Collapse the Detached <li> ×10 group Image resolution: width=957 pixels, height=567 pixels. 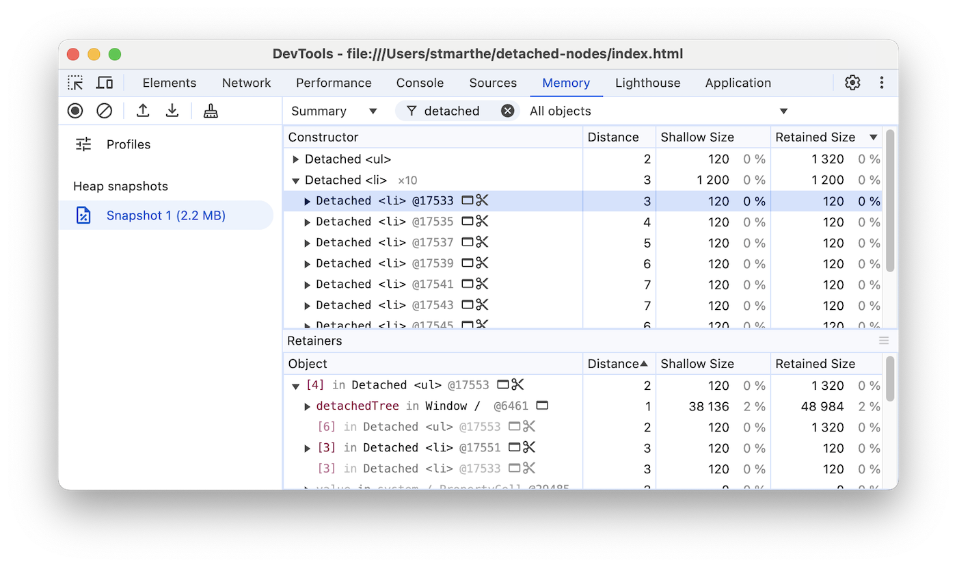295,179
